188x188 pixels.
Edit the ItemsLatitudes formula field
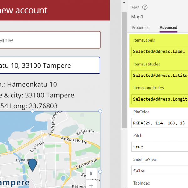(x=159, y=76)
